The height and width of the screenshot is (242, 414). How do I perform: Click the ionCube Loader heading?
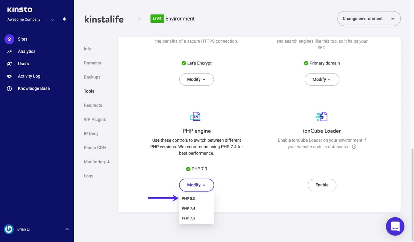tap(322, 131)
